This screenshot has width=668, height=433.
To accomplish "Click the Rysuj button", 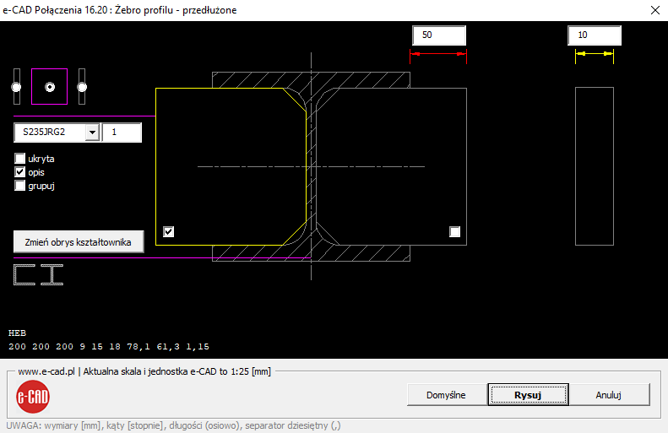I will [528, 395].
